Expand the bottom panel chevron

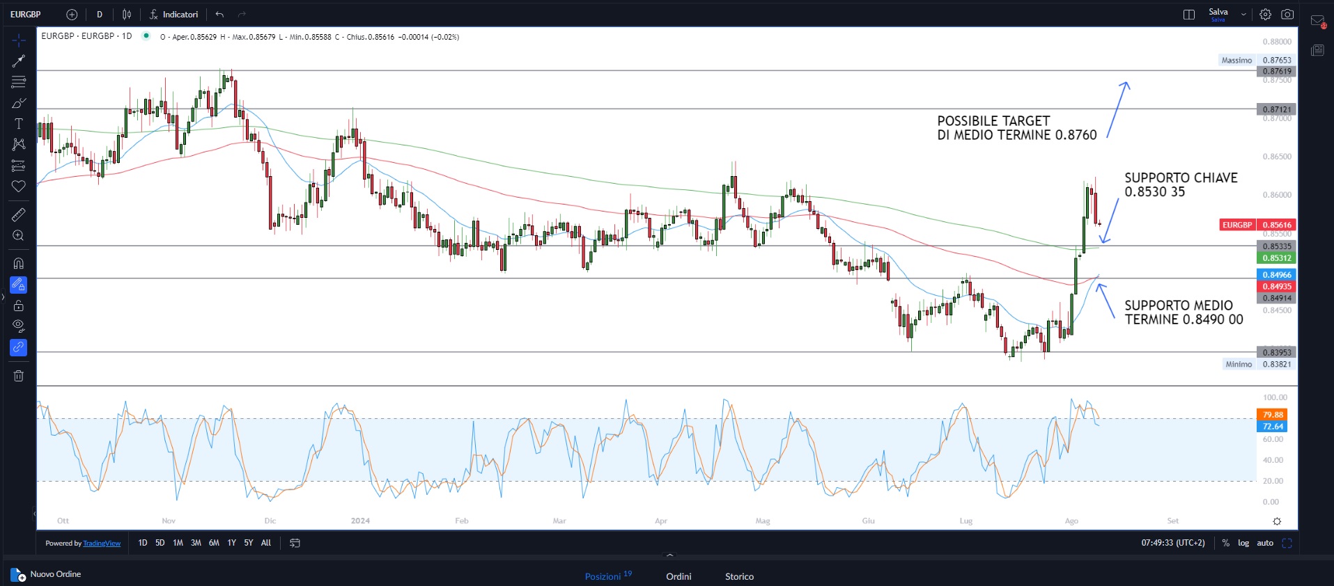[x=670, y=555]
